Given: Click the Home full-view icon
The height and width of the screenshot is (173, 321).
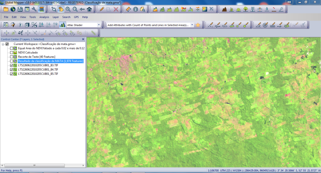Looking at the screenshot, I should (89, 9).
